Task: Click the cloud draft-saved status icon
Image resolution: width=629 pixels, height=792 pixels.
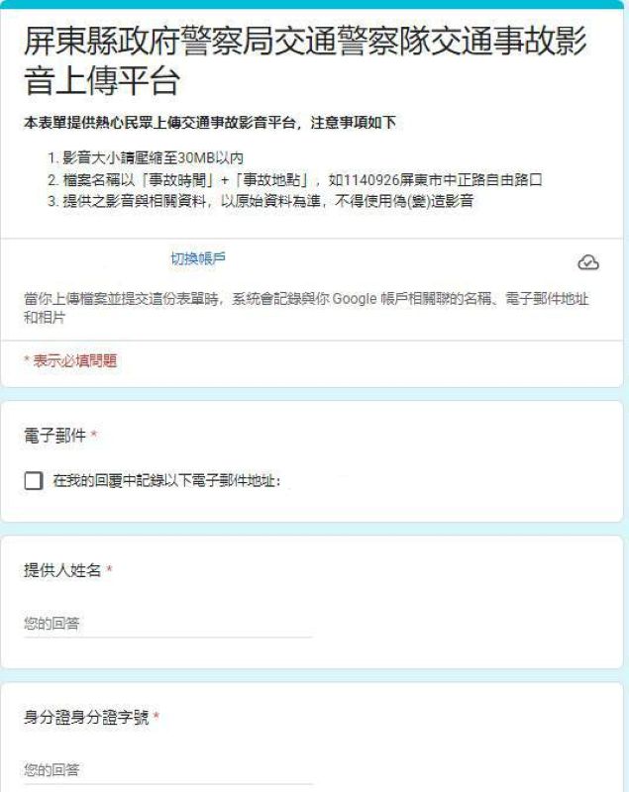Action: [x=588, y=262]
